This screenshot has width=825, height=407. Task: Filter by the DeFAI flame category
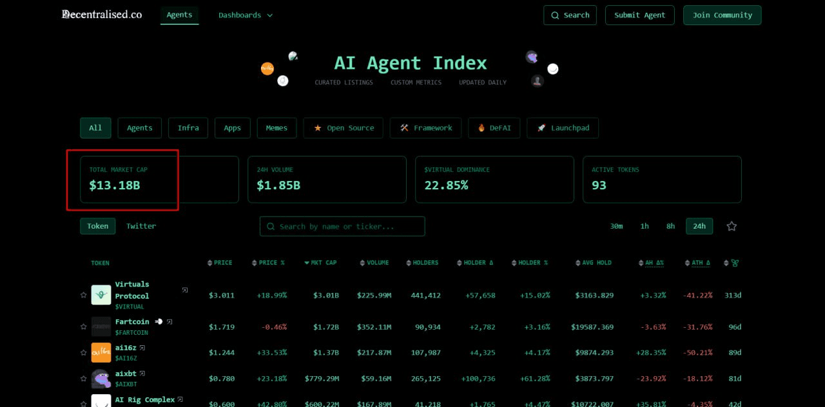click(494, 128)
